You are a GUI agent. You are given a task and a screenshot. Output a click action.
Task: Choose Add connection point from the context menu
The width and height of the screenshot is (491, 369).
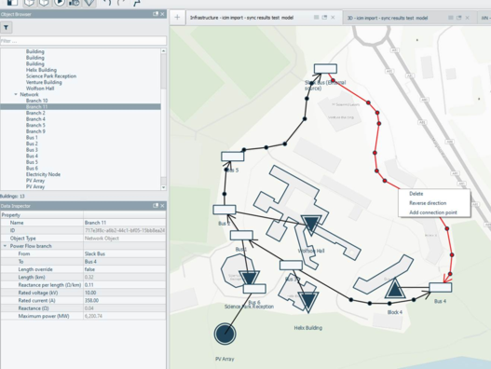[433, 212]
